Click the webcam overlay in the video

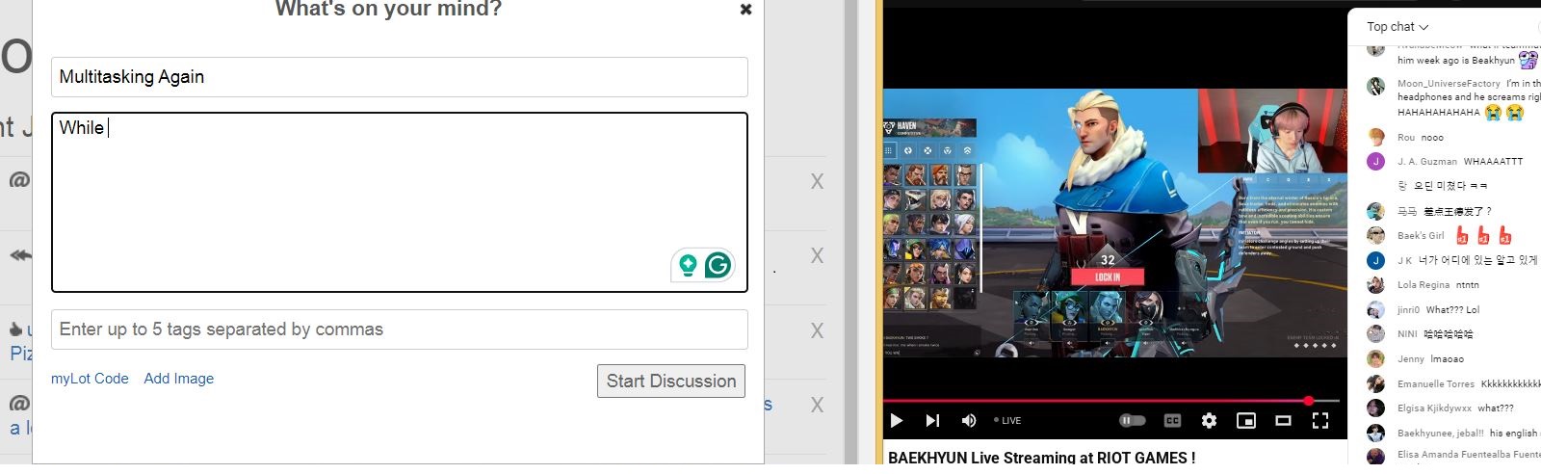[1271, 133]
